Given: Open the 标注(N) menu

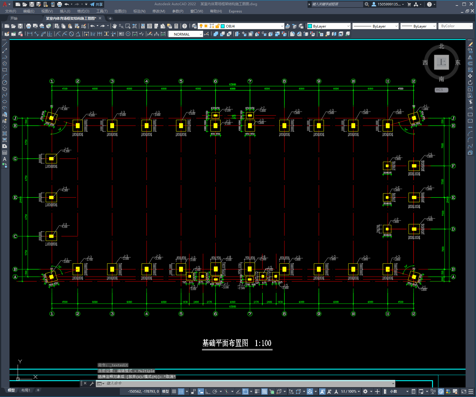Looking at the screenshot, I should tap(139, 11).
